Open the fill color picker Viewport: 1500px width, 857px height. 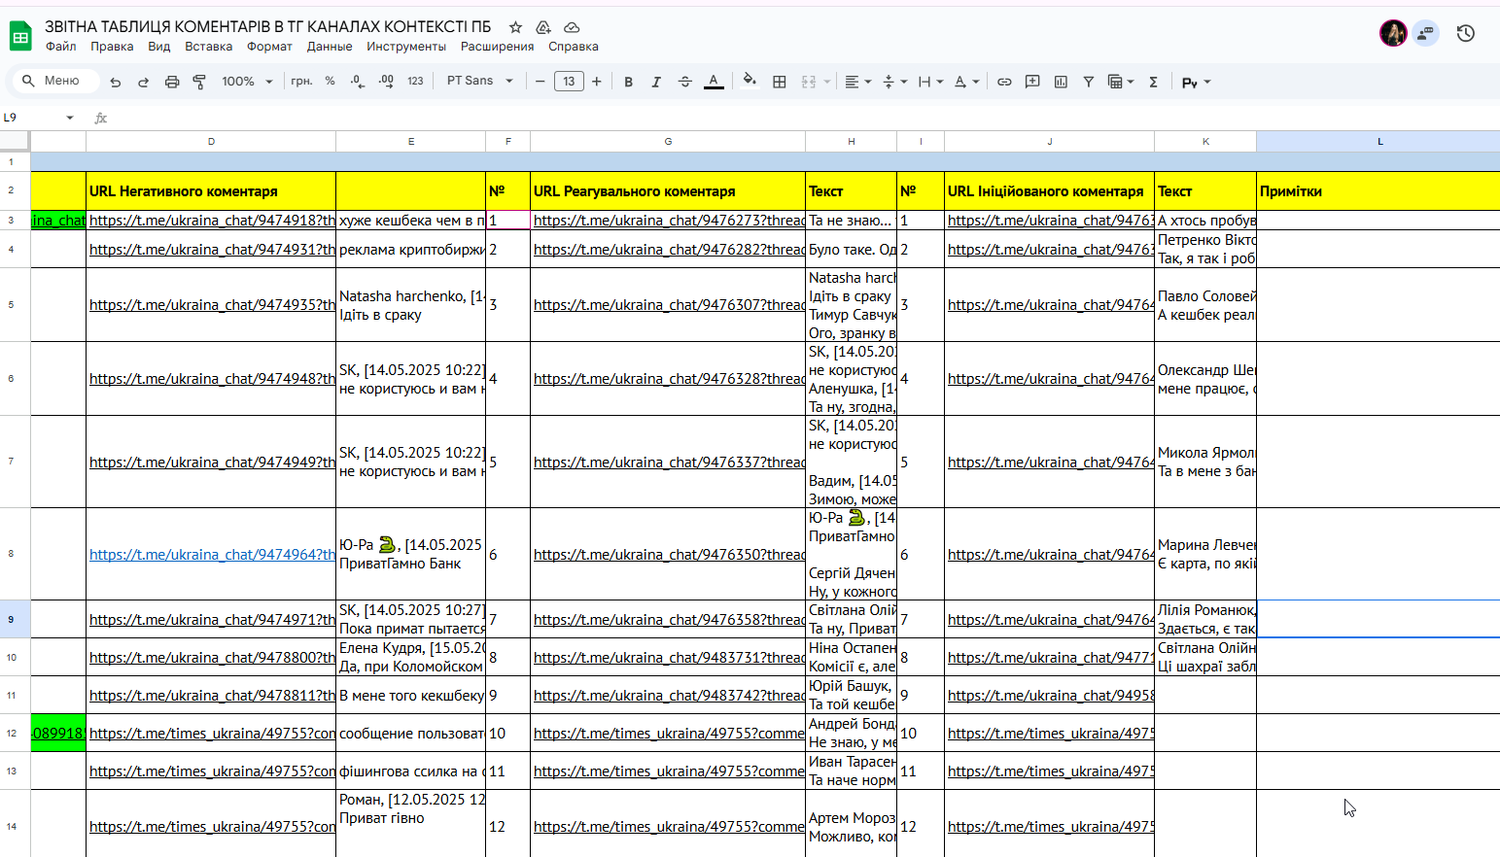pos(750,81)
